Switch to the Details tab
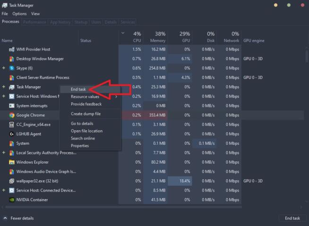The height and width of the screenshot is (226, 309). point(111,22)
